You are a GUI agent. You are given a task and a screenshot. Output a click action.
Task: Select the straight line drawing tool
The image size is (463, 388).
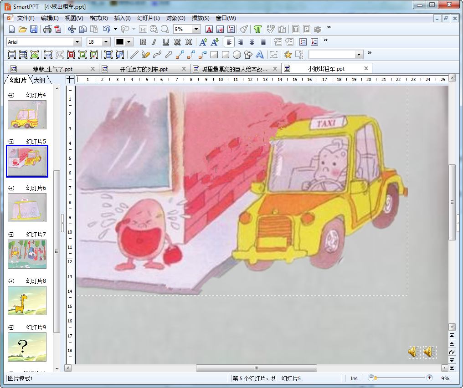point(134,55)
